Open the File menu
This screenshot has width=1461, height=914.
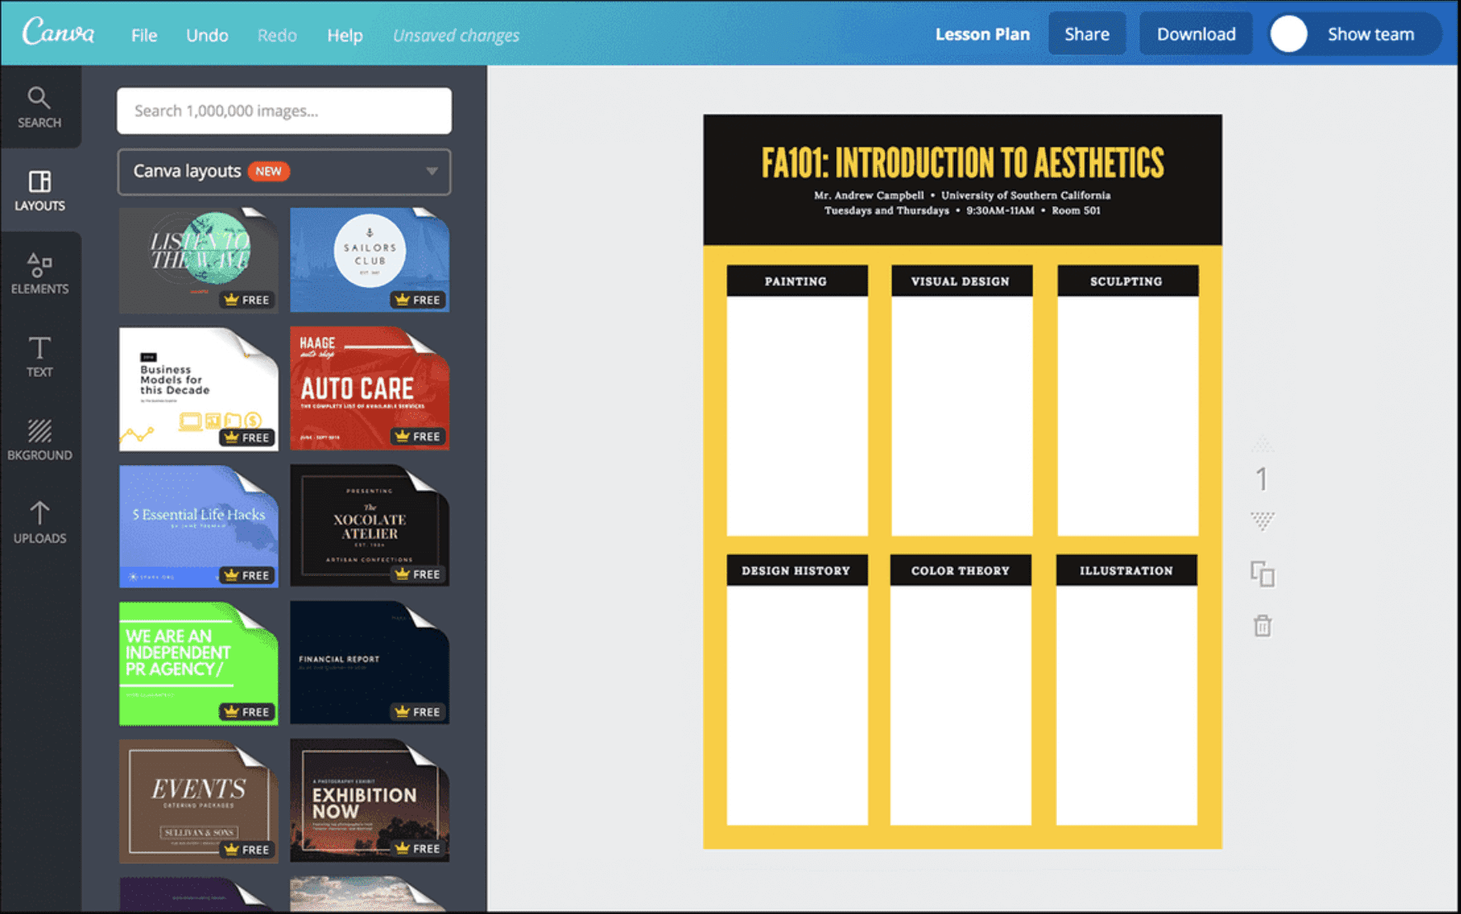coord(143,35)
